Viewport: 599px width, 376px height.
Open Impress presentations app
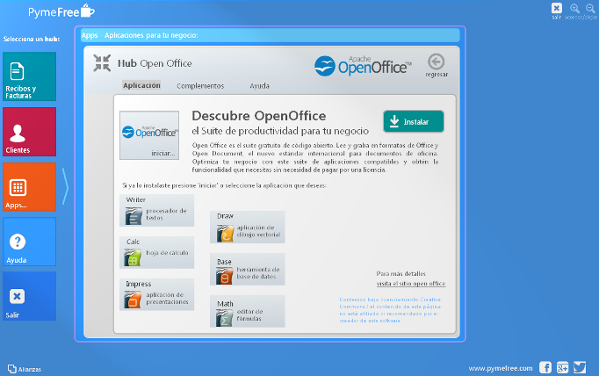point(157,294)
